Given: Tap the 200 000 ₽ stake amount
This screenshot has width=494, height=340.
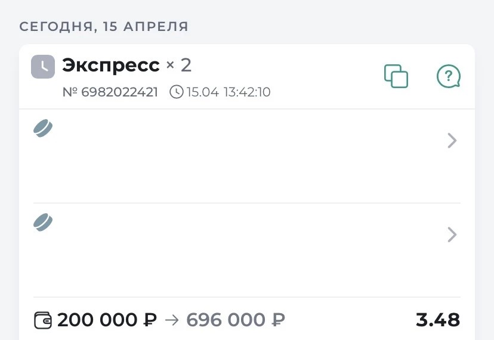Looking at the screenshot, I should 107,320.
